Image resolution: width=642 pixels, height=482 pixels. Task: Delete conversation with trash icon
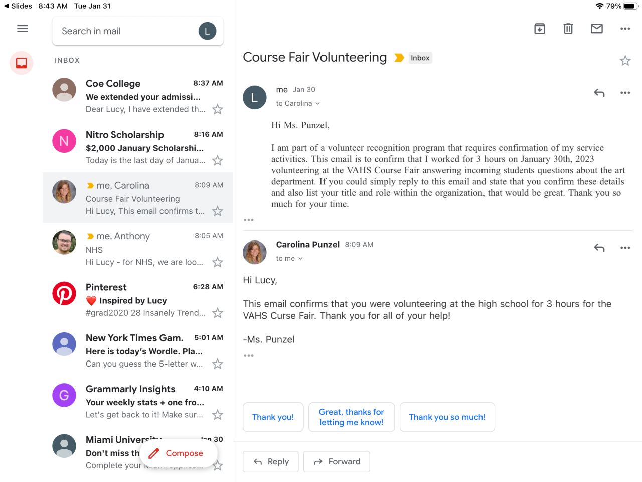click(568, 29)
